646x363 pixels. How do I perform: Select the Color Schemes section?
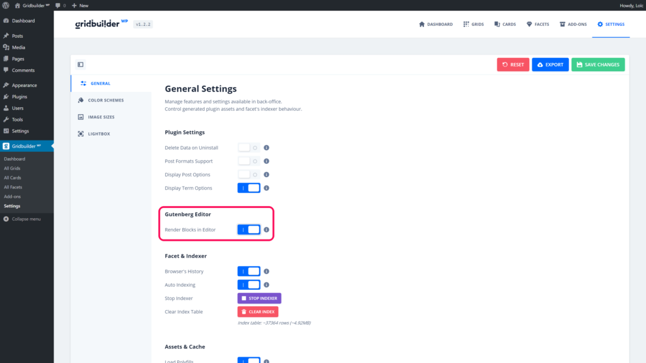[111, 100]
